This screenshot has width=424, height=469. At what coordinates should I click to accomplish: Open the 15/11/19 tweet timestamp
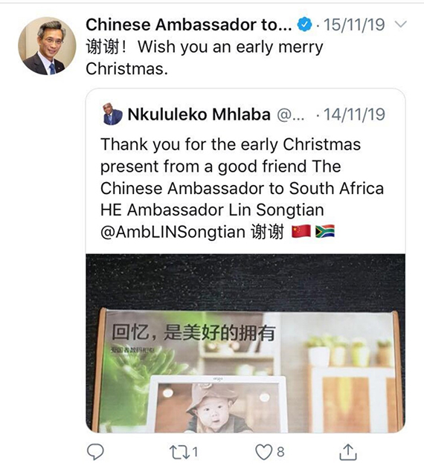[354, 25]
